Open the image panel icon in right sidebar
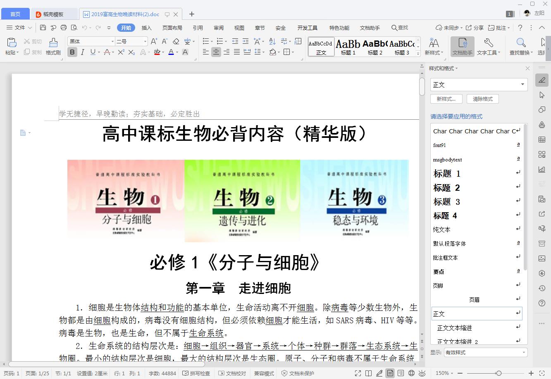 point(542,258)
